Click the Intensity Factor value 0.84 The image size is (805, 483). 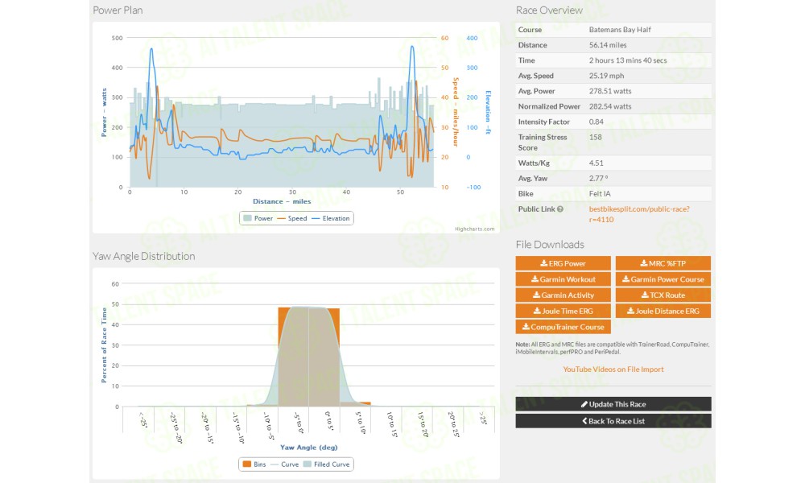(596, 122)
